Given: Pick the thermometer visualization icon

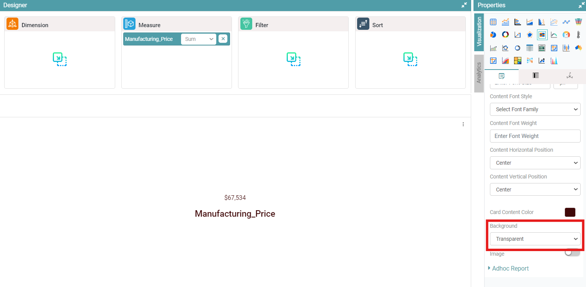Looking at the screenshot, I should [x=578, y=35].
